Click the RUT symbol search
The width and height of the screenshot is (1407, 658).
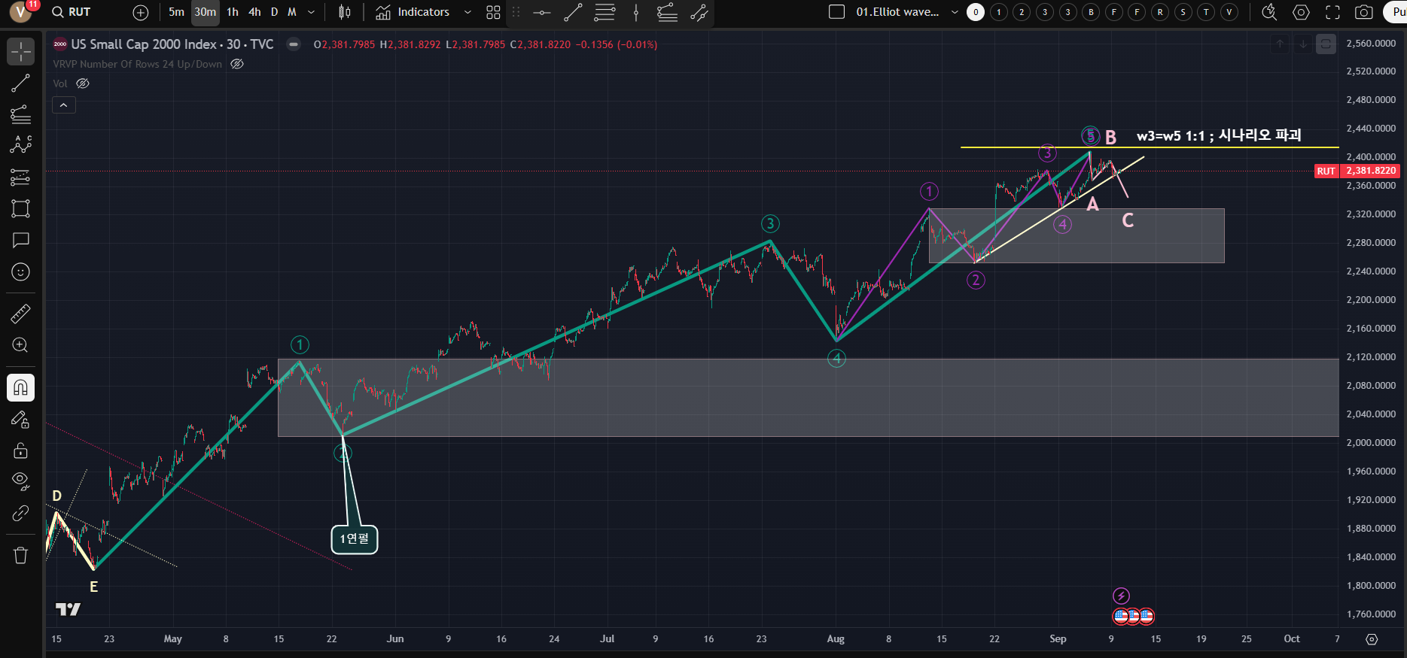coord(72,12)
